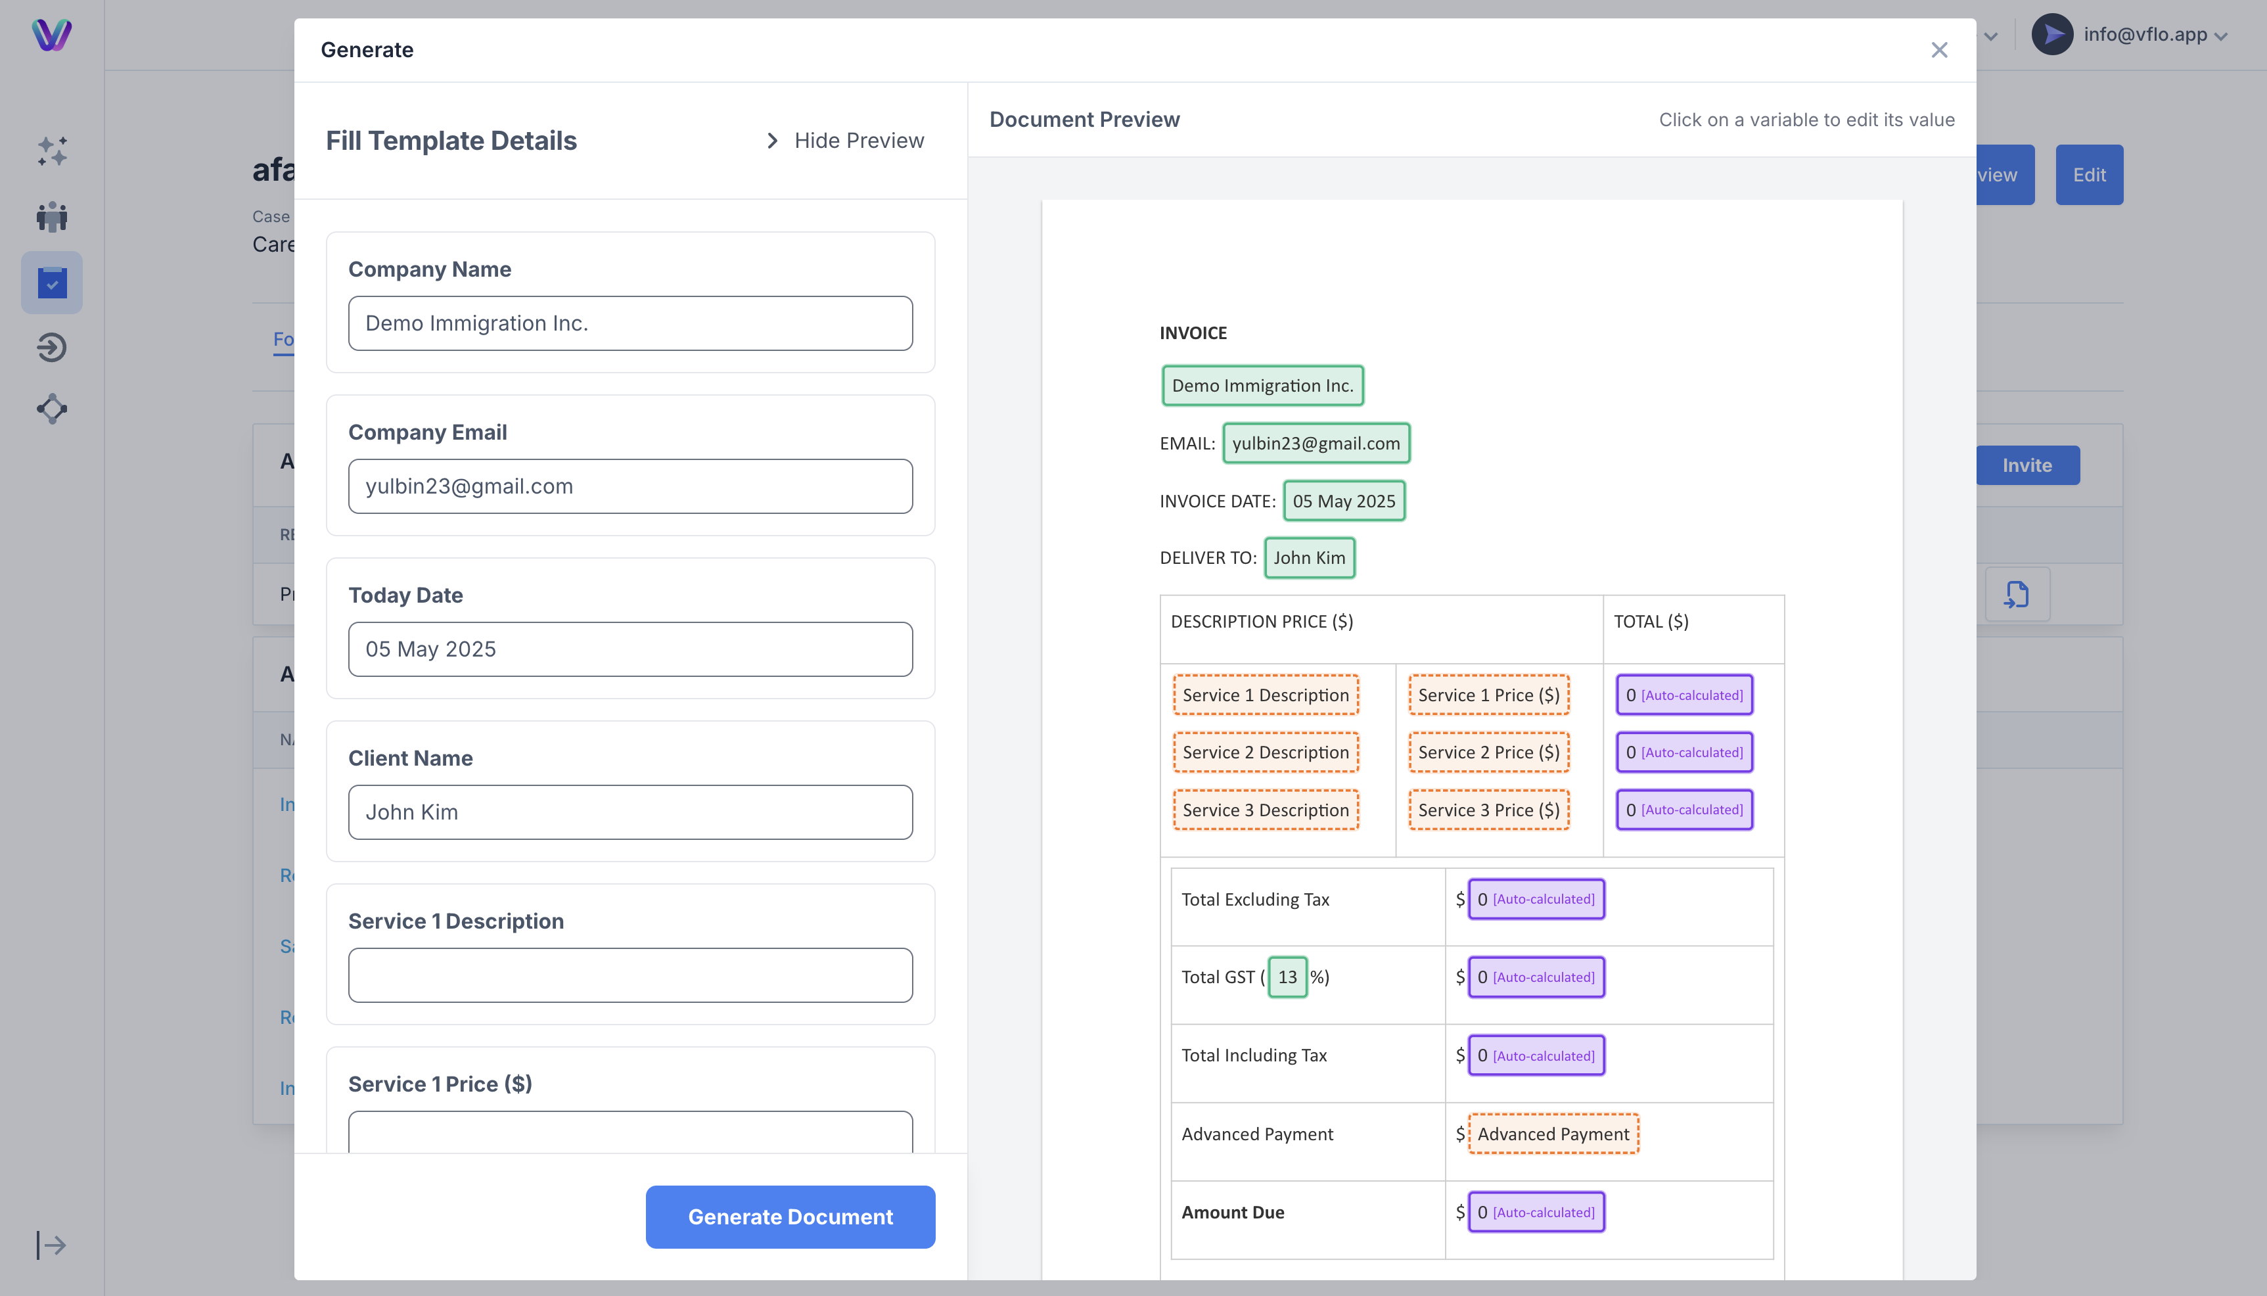Click Service 3 row auto-calculated total
Viewport: 2267px width, 1296px height.
point(1684,810)
